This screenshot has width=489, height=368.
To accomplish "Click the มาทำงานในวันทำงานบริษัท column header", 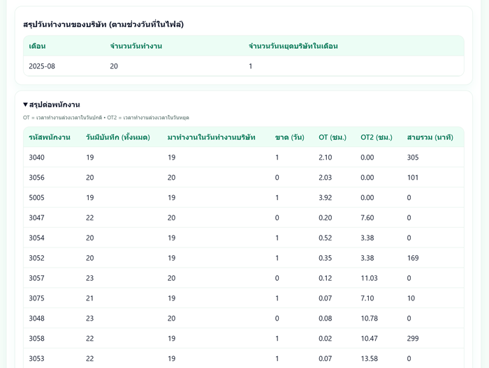I will click(x=211, y=137).
